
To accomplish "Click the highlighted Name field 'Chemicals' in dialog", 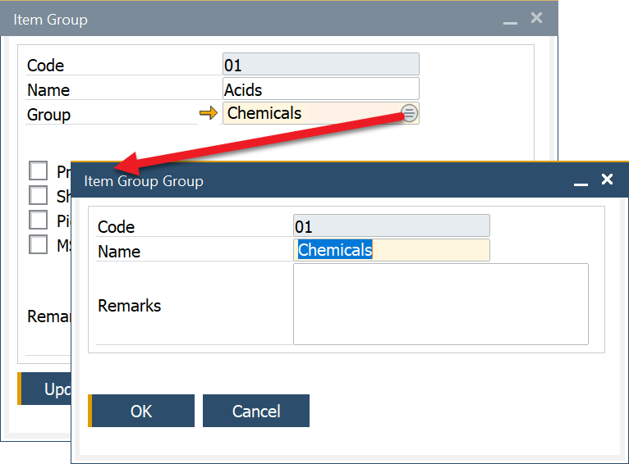I will tap(391, 250).
